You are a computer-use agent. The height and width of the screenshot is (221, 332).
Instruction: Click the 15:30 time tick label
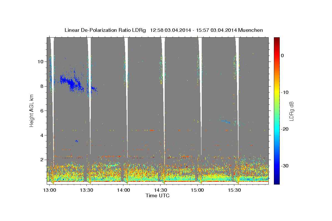(235, 190)
